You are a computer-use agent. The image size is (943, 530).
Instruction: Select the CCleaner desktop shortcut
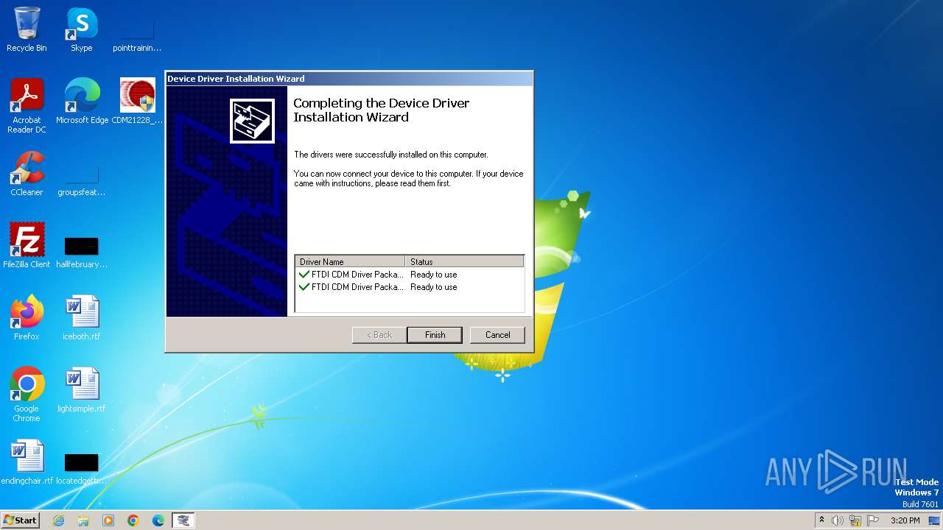pyautogui.click(x=27, y=174)
